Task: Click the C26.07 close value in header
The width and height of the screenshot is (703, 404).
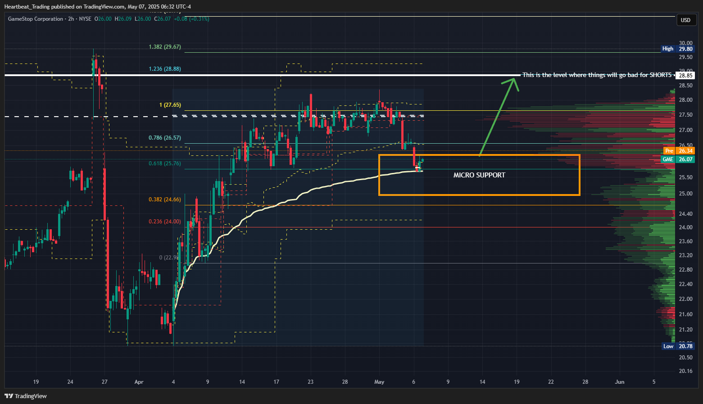Action: click(163, 19)
